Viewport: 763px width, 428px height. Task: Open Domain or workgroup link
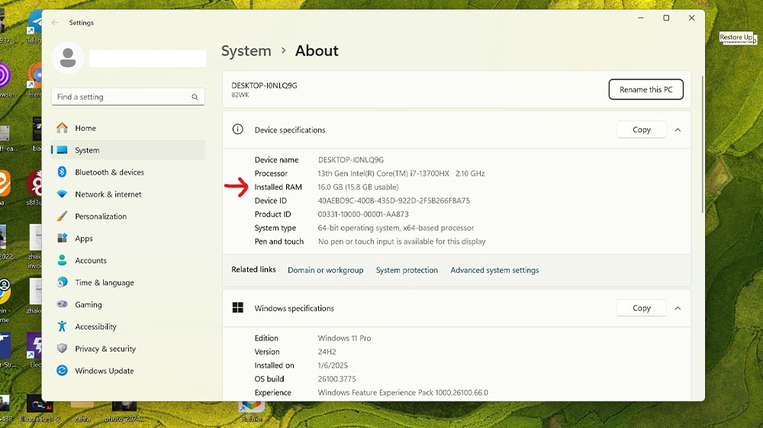325,270
